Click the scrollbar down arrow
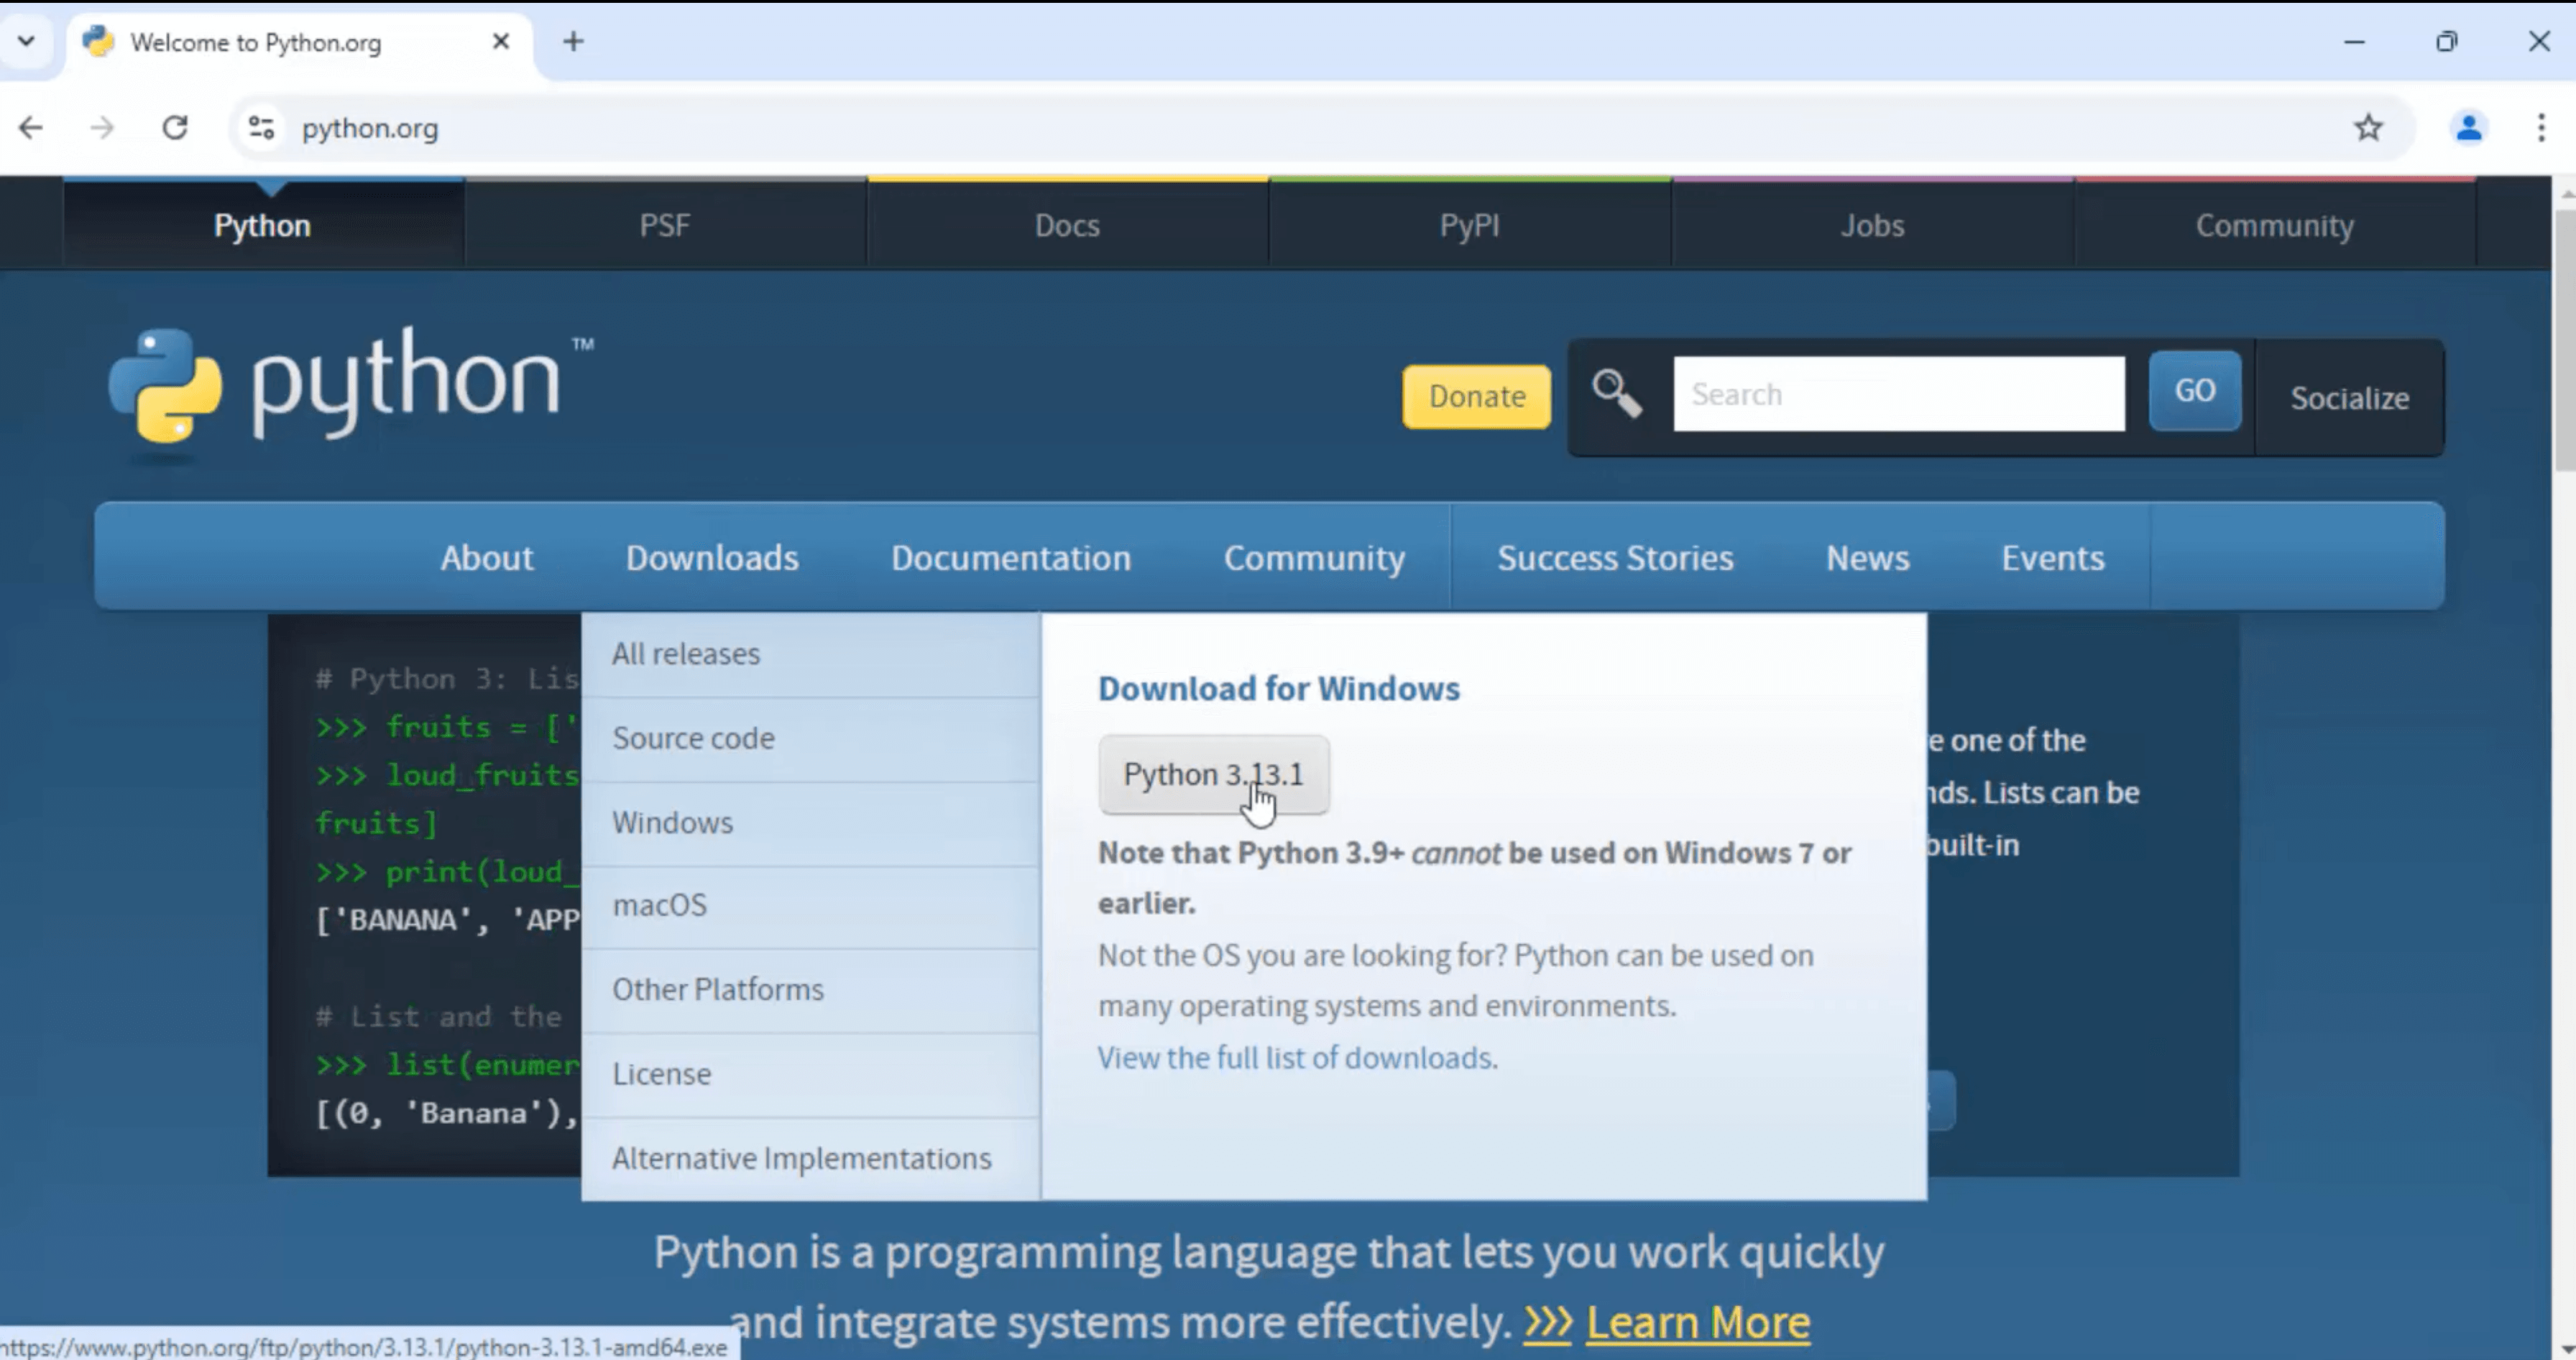 (2565, 1349)
